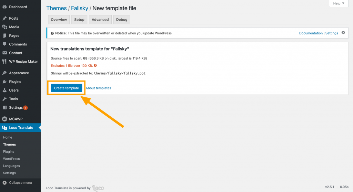Click the Comments bubble icon
This screenshot has width=353, height=192.
click(x=4, y=44)
